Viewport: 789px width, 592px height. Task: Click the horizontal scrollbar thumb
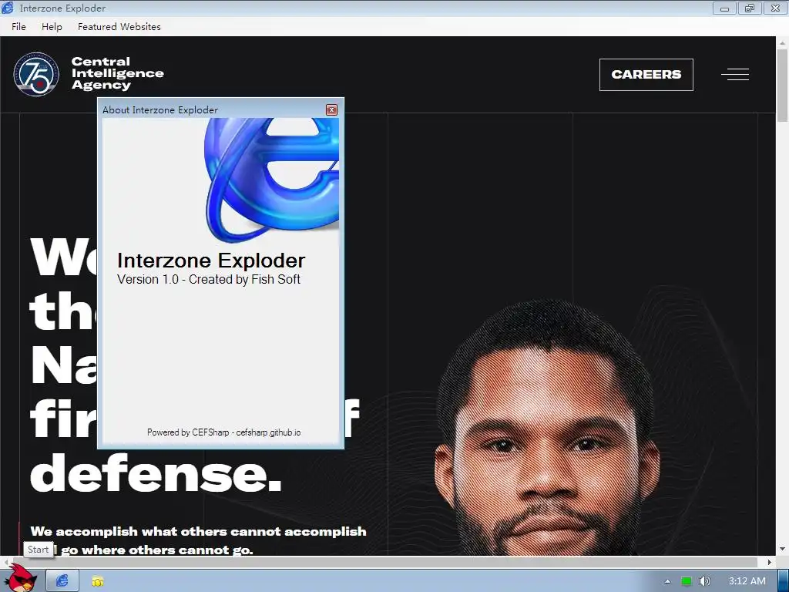coord(384,562)
